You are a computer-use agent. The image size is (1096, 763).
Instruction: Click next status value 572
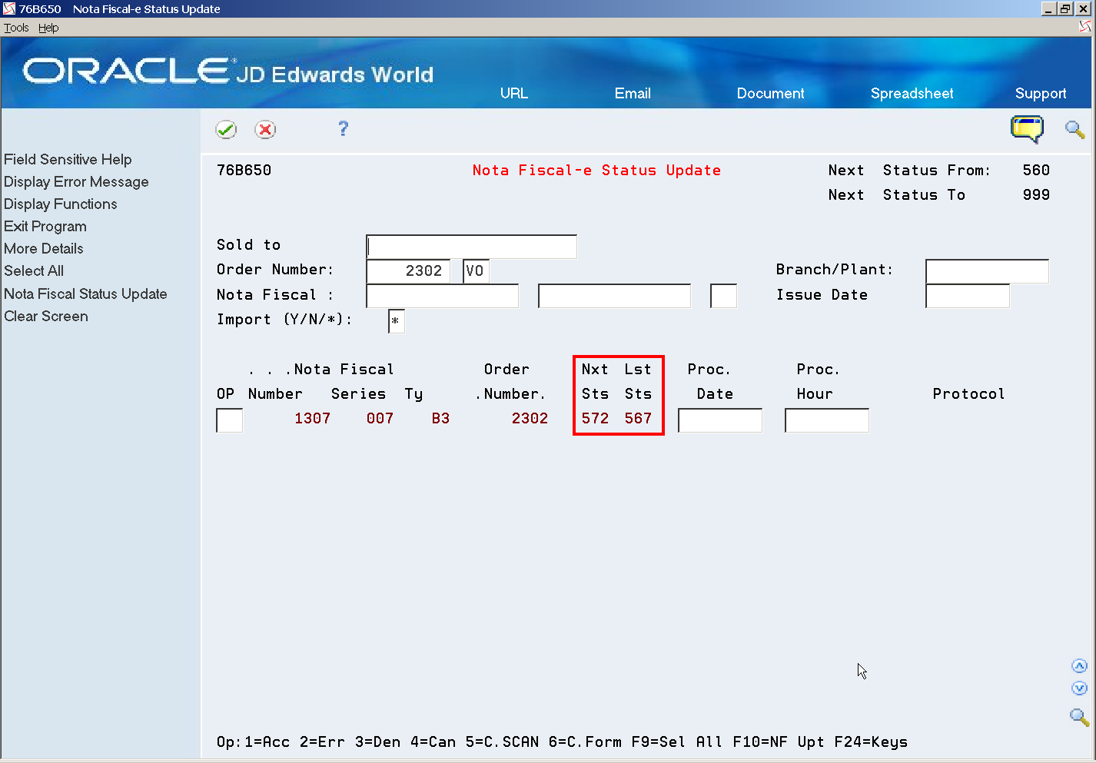point(595,419)
